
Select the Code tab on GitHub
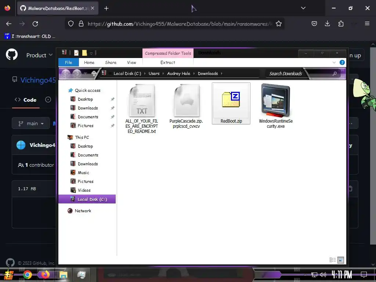pos(26,100)
